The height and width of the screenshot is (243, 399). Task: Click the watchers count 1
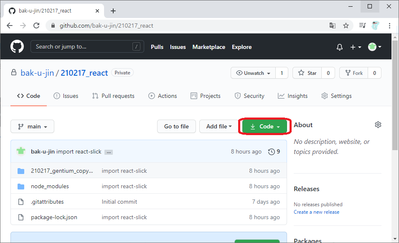tap(282, 73)
